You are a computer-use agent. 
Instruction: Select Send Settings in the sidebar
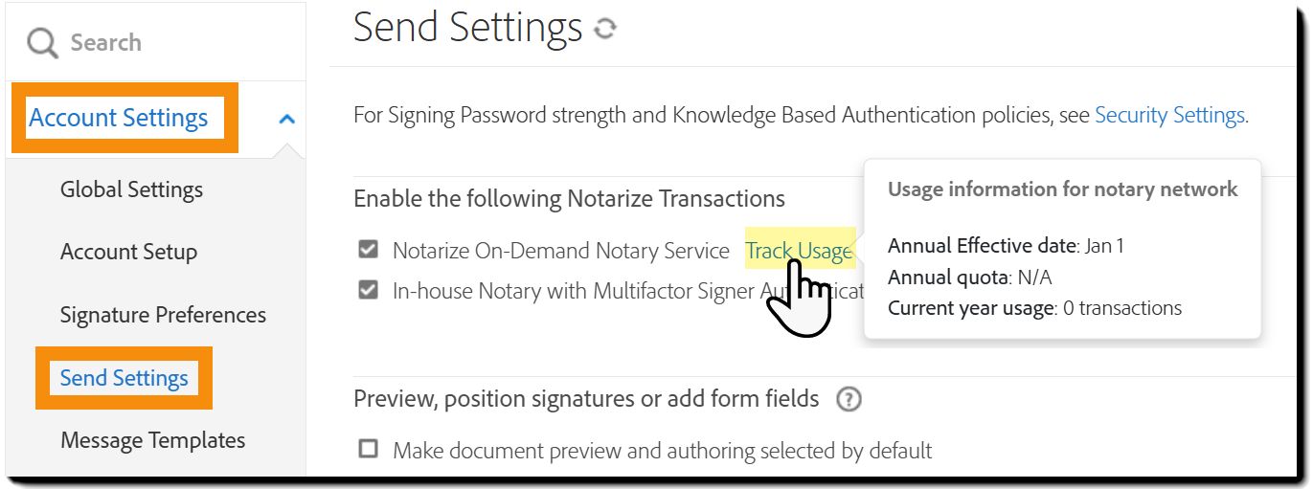124,378
